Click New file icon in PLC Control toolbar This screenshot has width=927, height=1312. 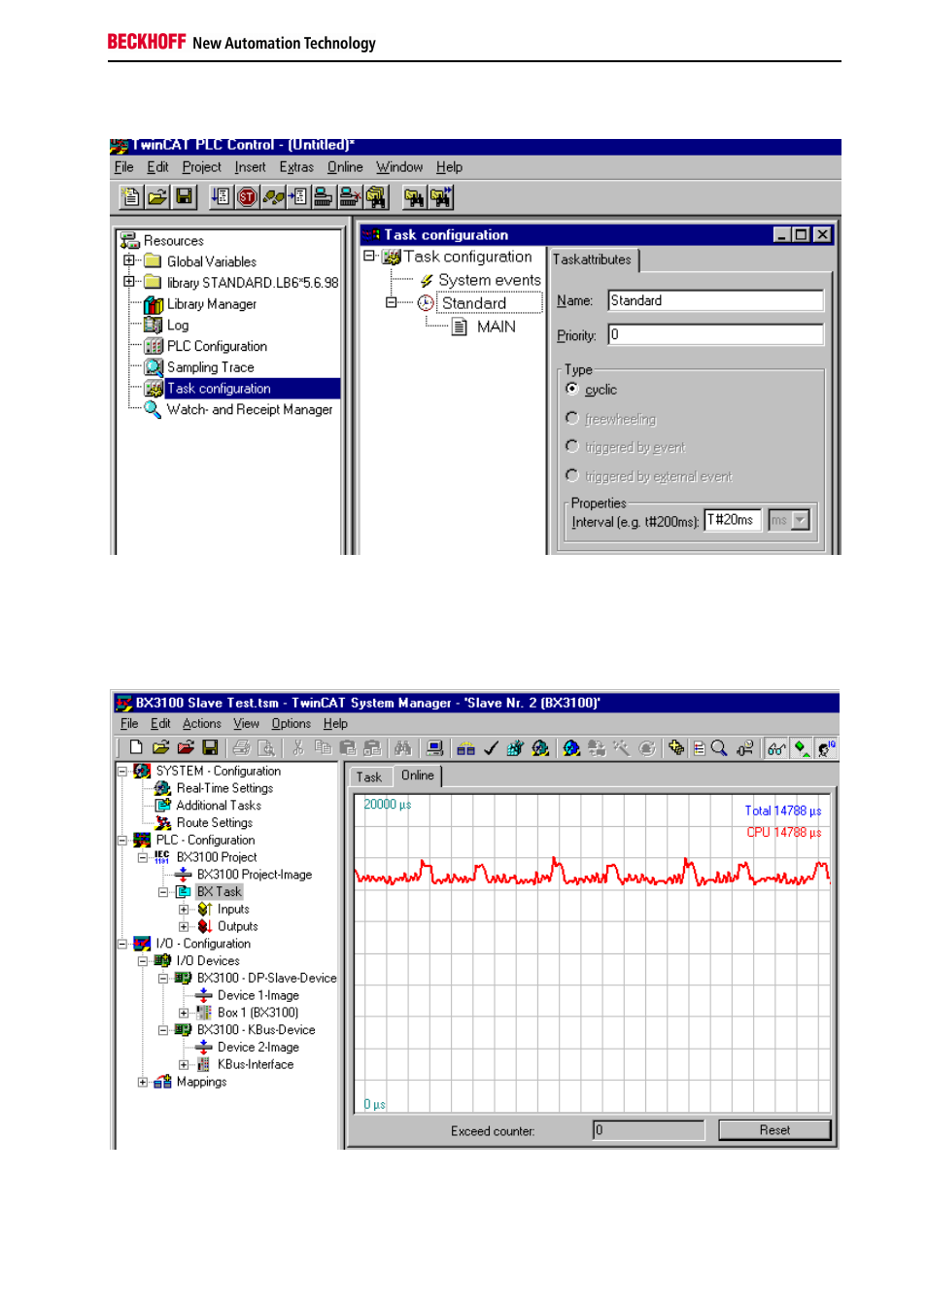pos(131,197)
